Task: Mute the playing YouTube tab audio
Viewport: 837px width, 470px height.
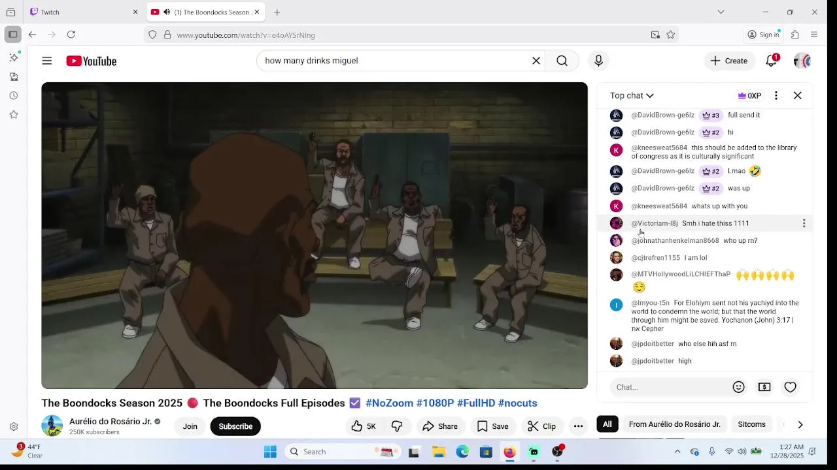Action: tap(167, 12)
